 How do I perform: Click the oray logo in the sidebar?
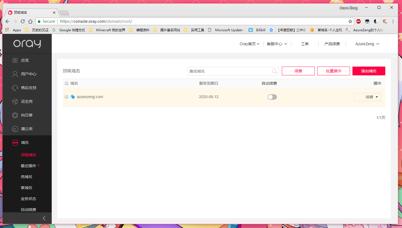point(27,44)
